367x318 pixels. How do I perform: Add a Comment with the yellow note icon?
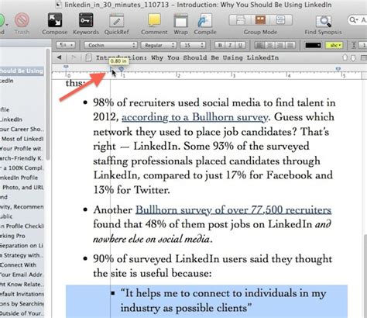154,20
